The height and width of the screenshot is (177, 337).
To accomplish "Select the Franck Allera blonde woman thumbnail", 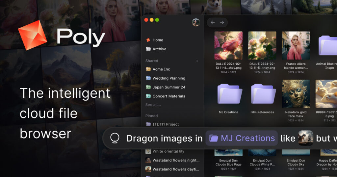I will click(x=296, y=45).
